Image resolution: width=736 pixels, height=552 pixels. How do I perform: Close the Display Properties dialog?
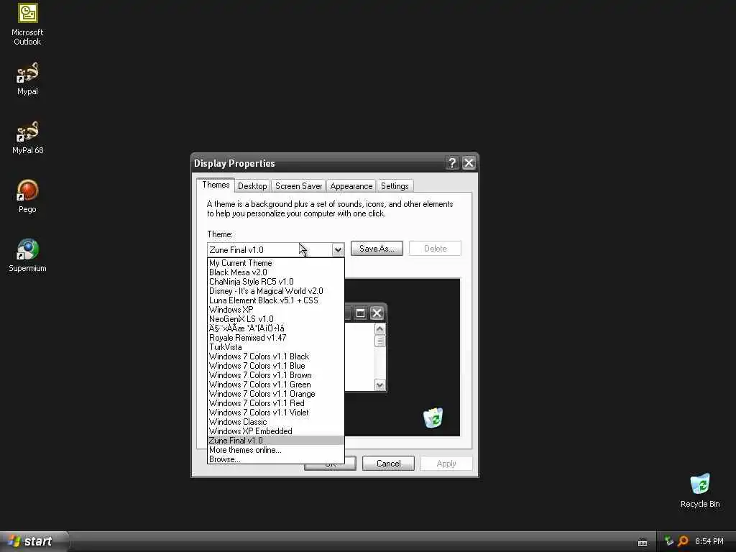tap(469, 163)
